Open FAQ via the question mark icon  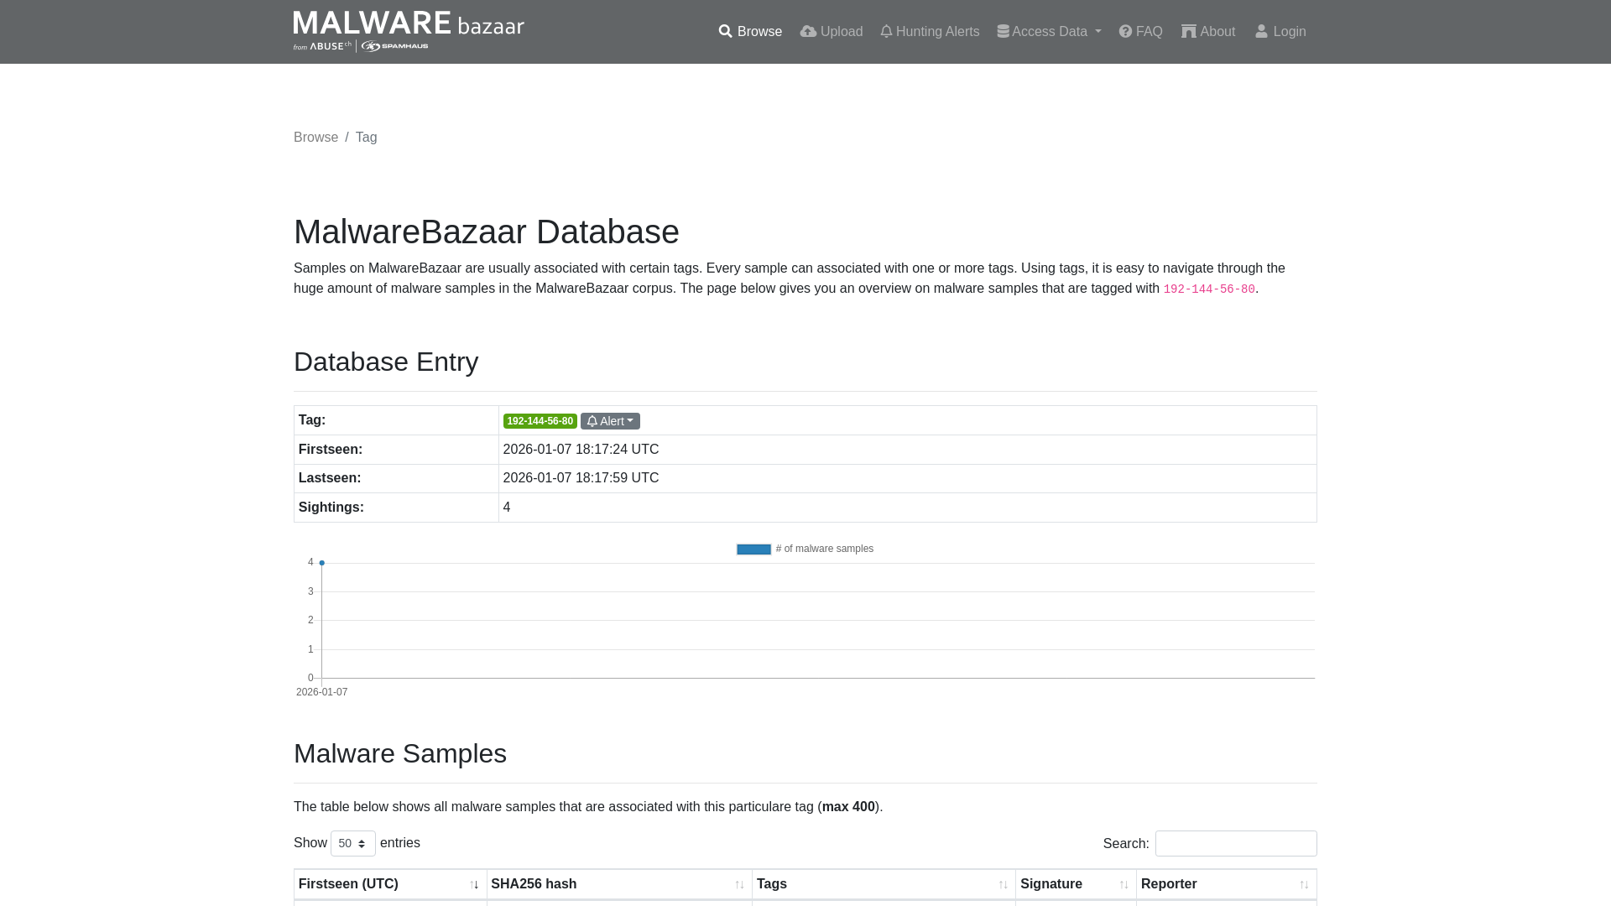(x=1124, y=31)
